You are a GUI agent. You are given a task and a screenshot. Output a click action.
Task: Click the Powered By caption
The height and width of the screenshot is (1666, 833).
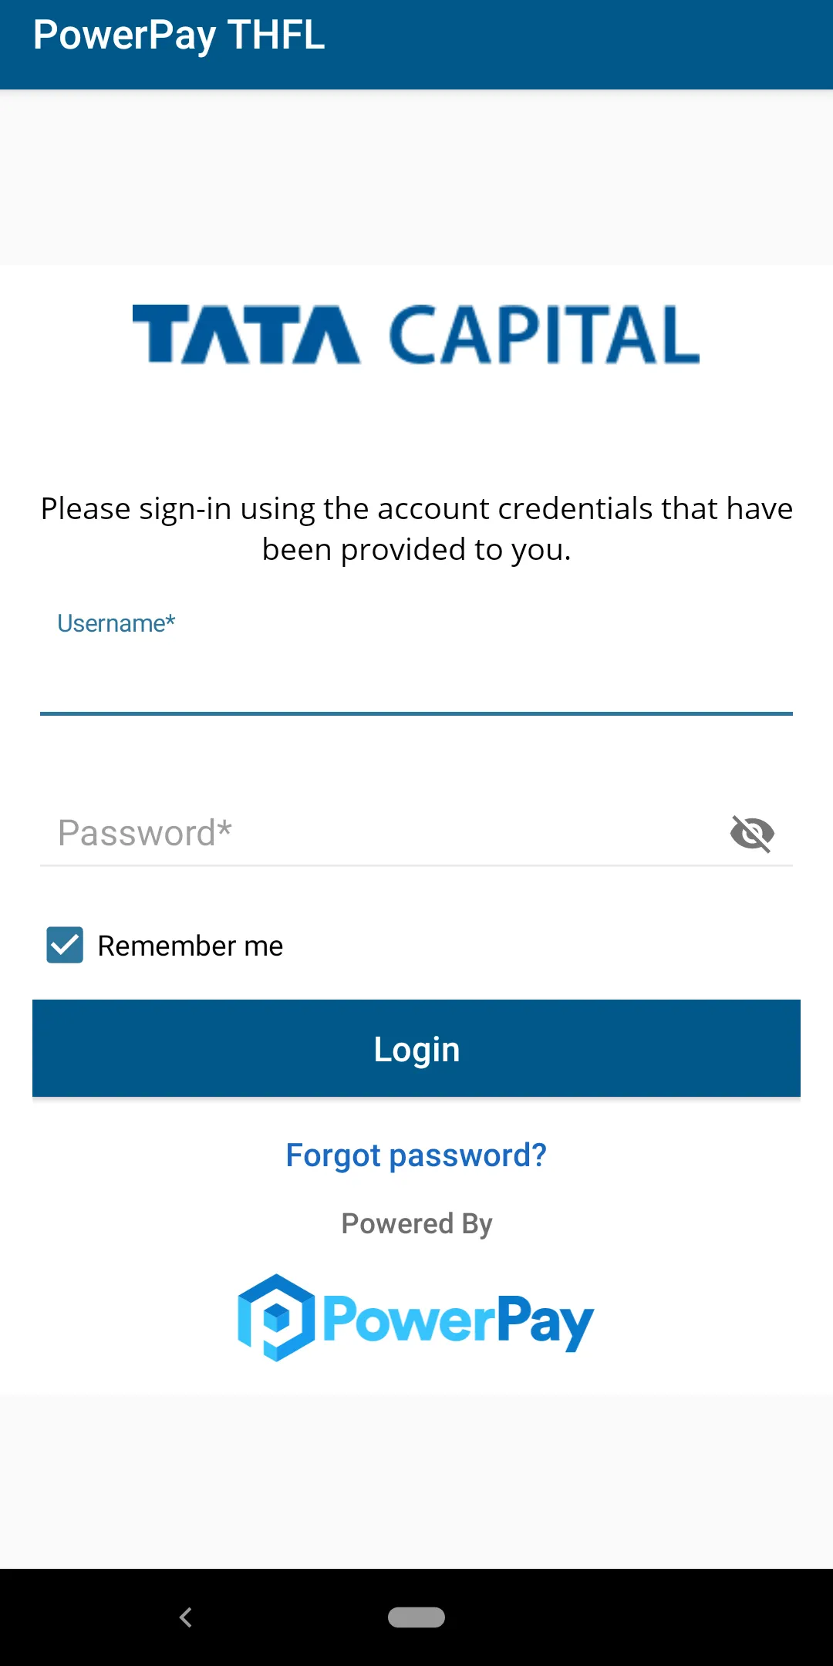pyautogui.click(x=416, y=1224)
